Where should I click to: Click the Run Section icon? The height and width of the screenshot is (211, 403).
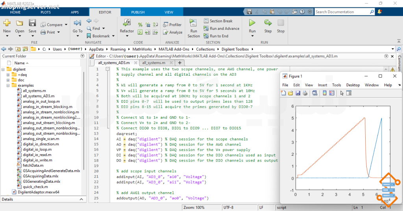[x=193, y=23]
